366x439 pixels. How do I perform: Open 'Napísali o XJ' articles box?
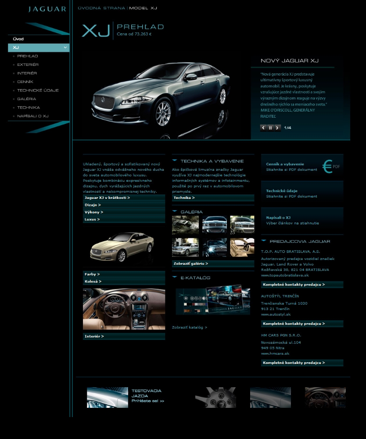click(x=302, y=220)
